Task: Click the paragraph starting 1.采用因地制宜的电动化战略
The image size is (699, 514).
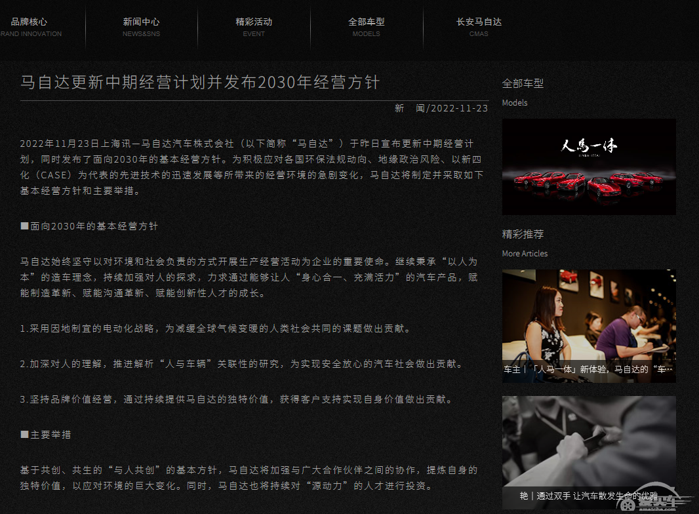Action: (x=215, y=328)
